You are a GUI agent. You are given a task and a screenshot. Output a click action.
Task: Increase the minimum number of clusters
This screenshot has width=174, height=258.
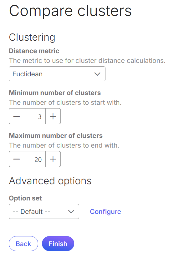point(53,116)
